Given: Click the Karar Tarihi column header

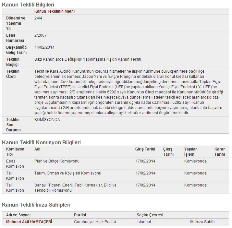Looking at the screenshot, I should click(219, 152).
